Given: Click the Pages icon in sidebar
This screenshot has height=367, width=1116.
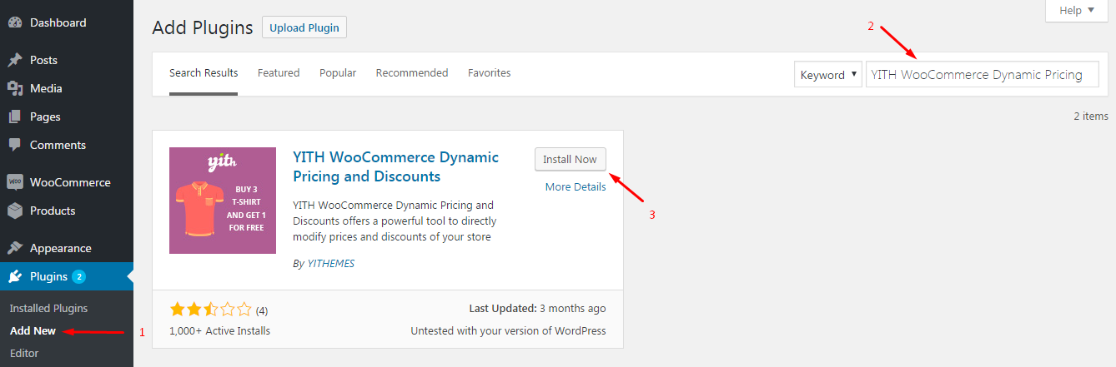Looking at the screenshot, I should [14, 117].
